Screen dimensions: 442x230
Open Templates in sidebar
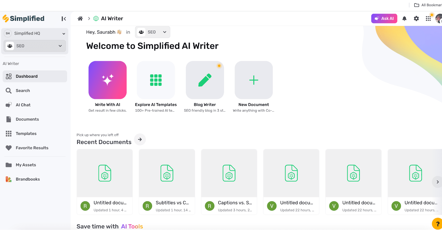point(35,134)
